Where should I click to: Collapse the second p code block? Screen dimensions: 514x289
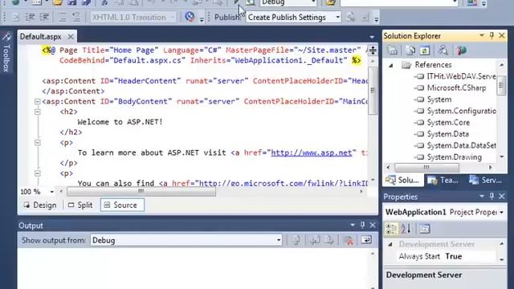pos(38,173)
